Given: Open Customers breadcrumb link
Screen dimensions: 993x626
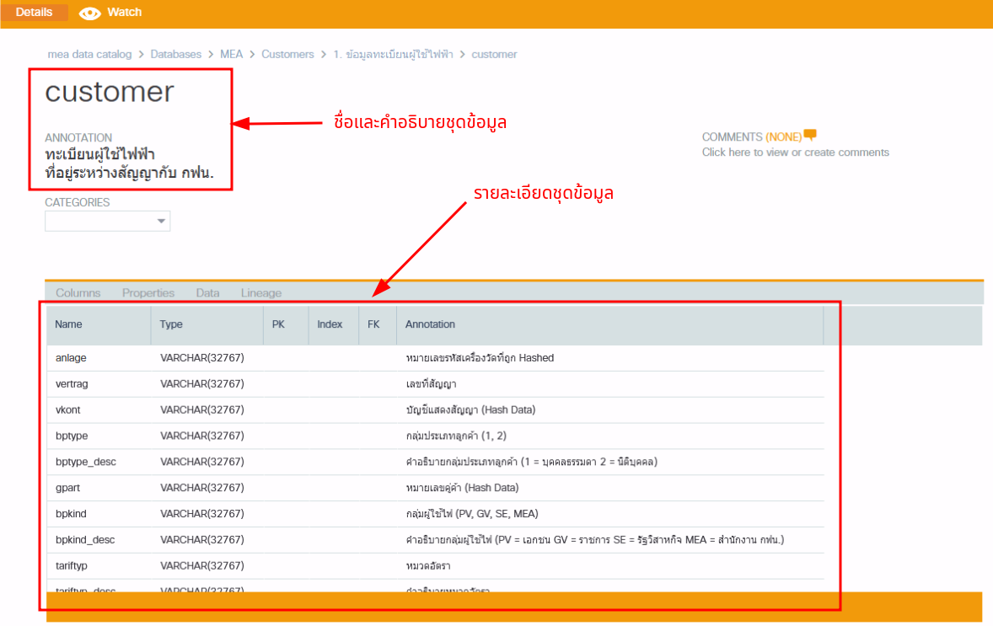Looking at the screenshot, I should pyautogui.click(x=287, y=54).
